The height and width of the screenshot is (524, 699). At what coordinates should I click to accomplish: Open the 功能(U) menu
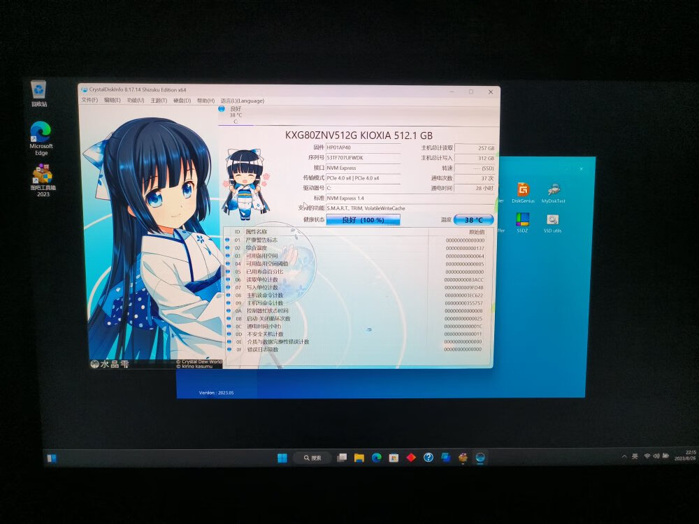pos(136,101)
